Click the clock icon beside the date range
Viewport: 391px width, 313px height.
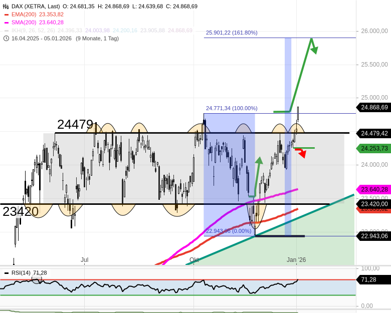(6, 39)
